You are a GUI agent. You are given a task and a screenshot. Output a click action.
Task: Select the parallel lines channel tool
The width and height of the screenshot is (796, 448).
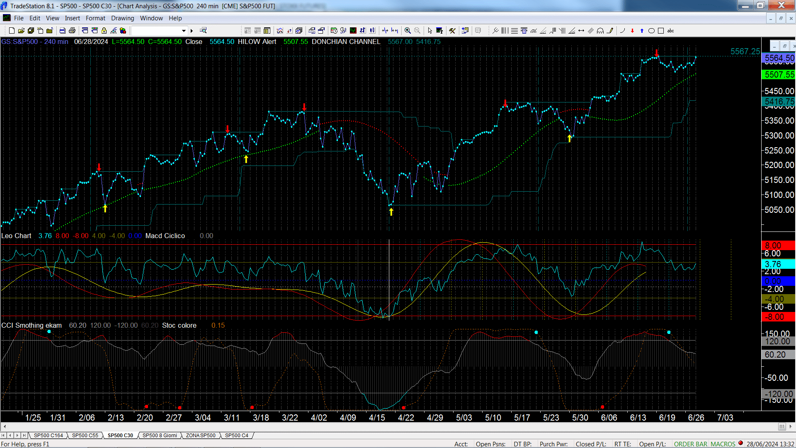click(x=591, y=31)
